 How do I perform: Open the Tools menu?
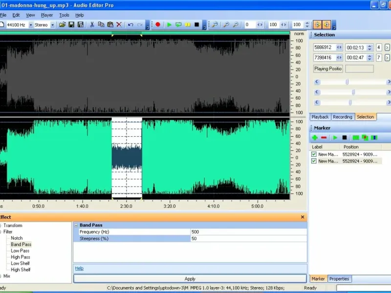(64, 15)
